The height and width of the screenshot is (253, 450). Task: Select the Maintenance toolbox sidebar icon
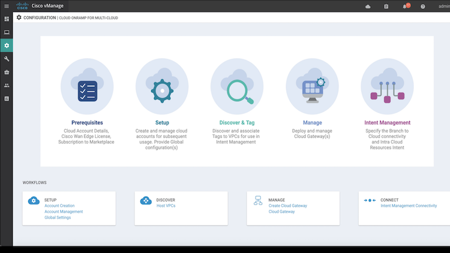pos(7,72)
